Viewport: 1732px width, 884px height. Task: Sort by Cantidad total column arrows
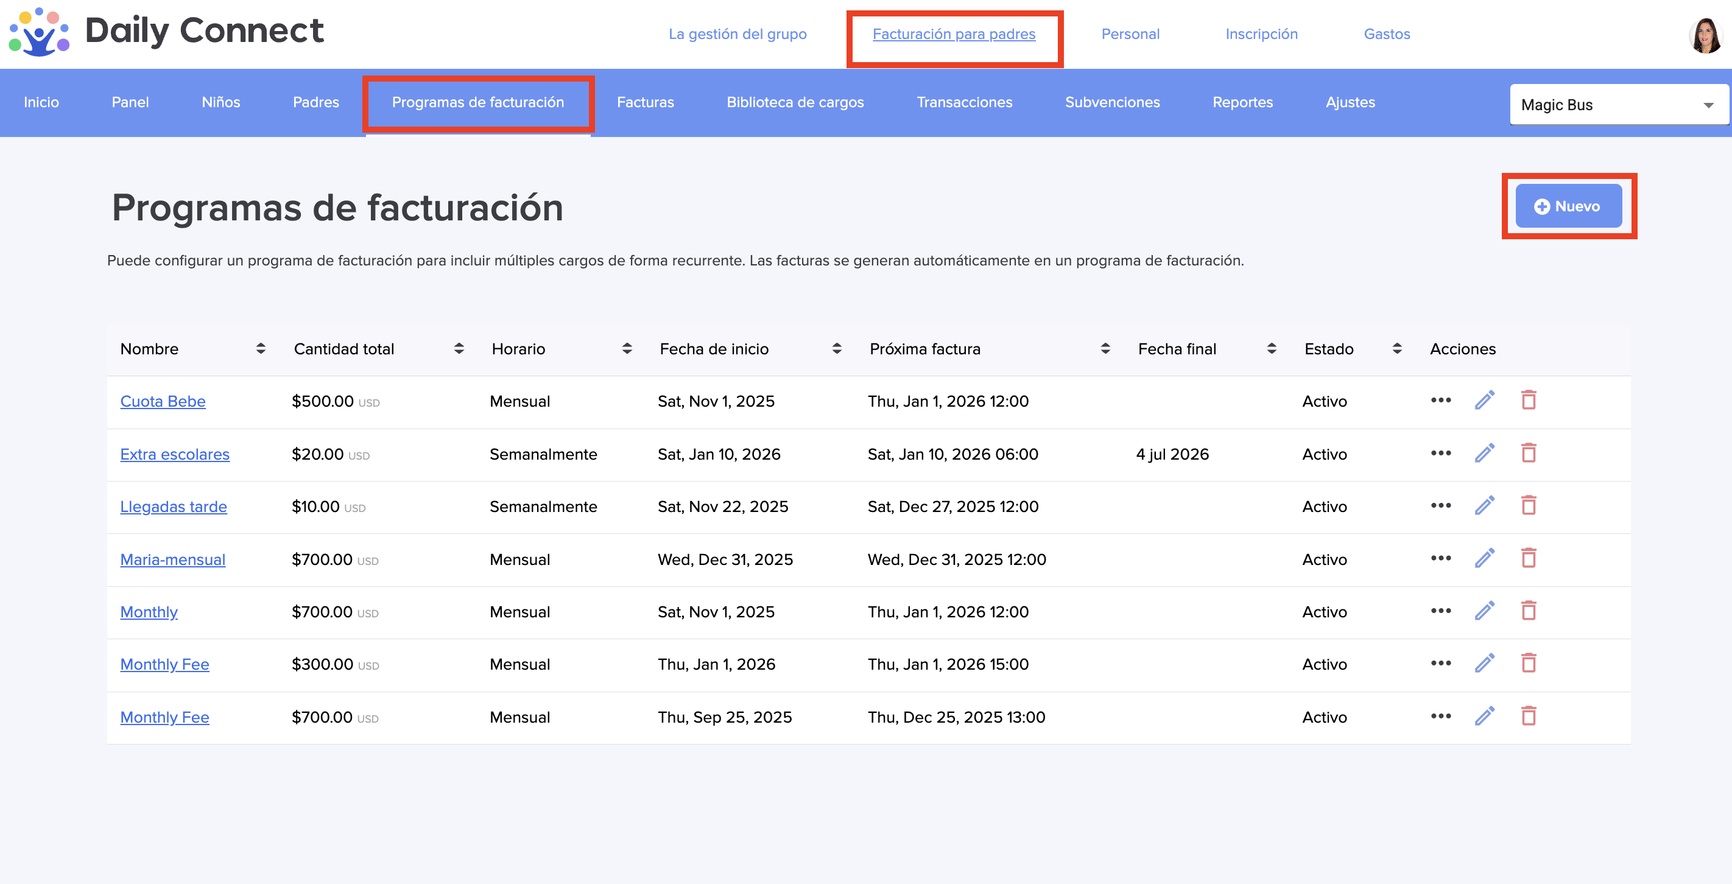click(459, 348)
